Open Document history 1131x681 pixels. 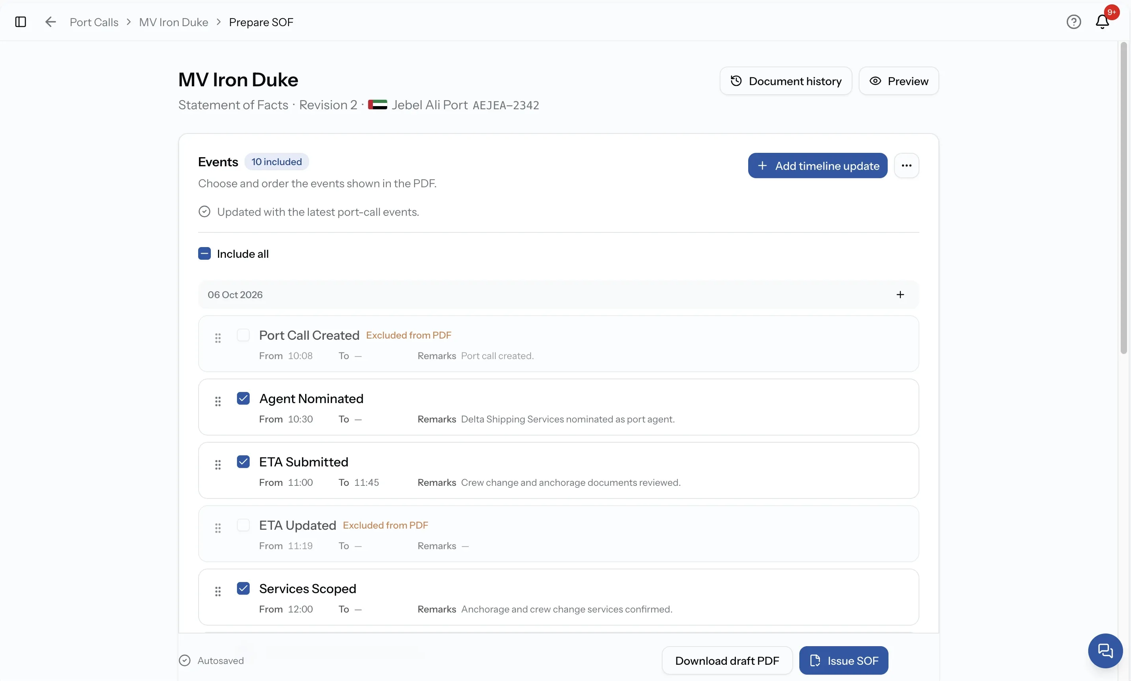(786, 81)
